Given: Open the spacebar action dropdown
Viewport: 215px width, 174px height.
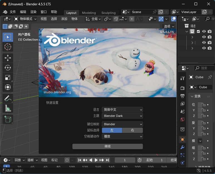Looking at the screenshot, I should tap(122, 136).
